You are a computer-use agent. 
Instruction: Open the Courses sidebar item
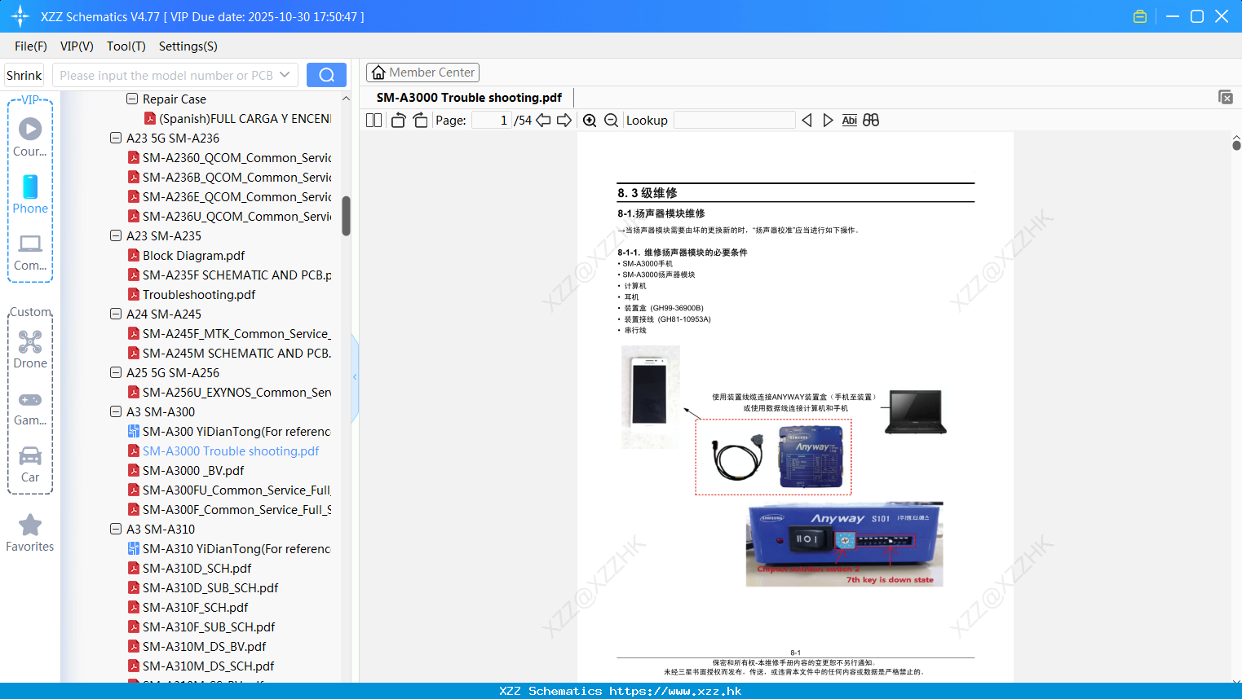click(x=30, y=137)
